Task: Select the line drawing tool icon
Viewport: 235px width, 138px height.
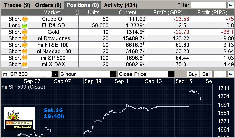Action: pos(223,74)
